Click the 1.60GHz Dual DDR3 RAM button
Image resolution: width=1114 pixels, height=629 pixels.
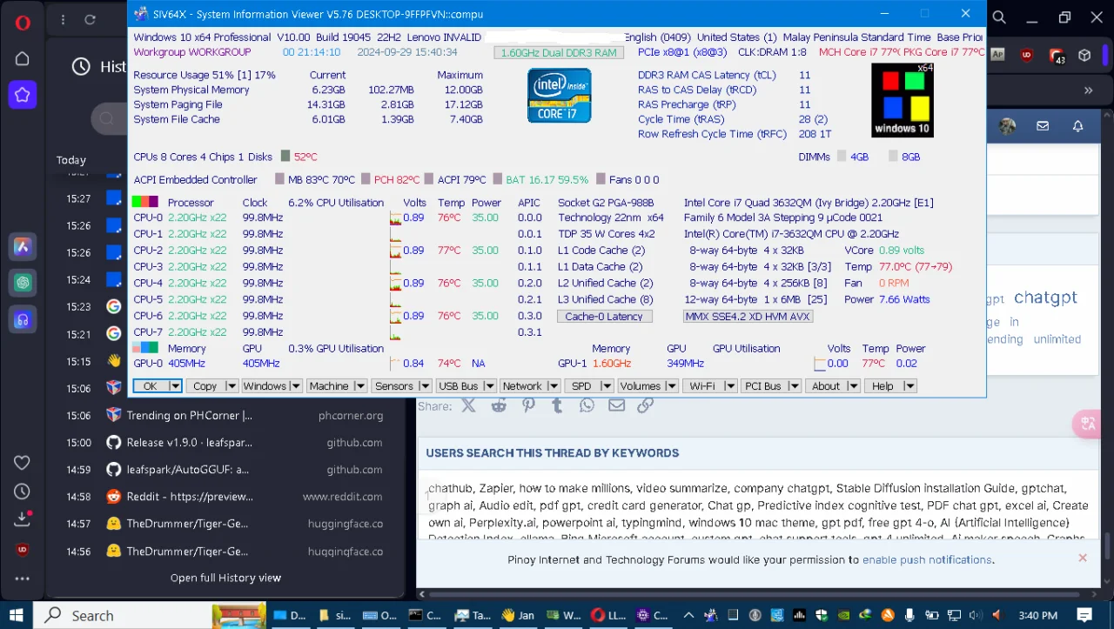pos(559,53)
